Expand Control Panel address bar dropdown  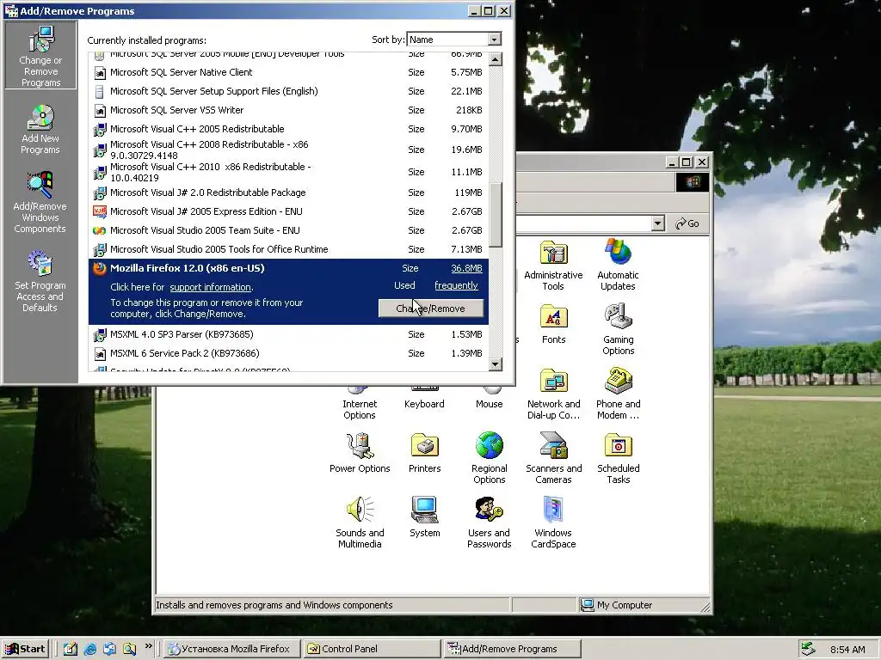point(658,223)
